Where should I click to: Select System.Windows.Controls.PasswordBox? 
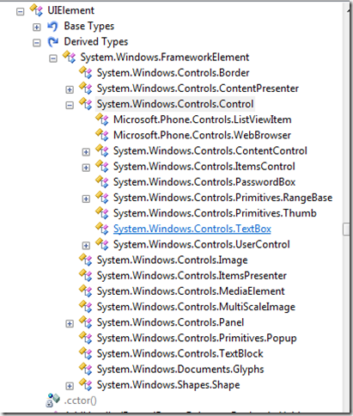204,182
